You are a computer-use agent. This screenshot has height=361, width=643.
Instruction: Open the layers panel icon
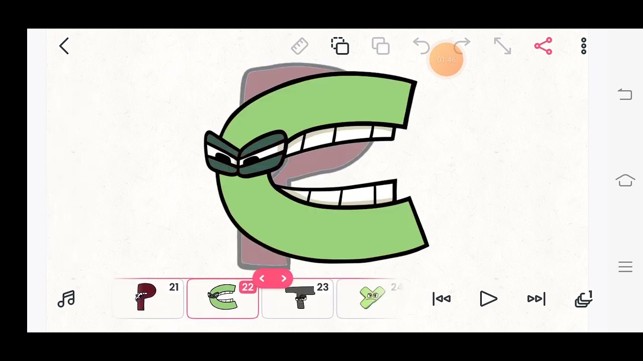[584, 299]
